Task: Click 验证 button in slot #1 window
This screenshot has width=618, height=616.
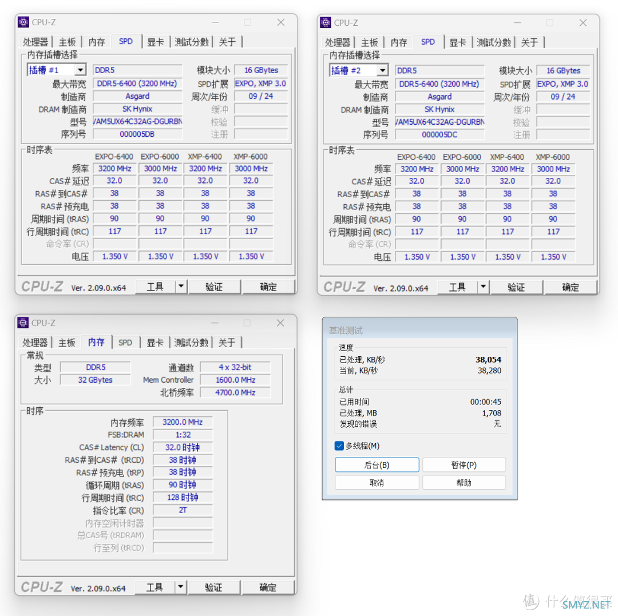Action: coord(215,287)
